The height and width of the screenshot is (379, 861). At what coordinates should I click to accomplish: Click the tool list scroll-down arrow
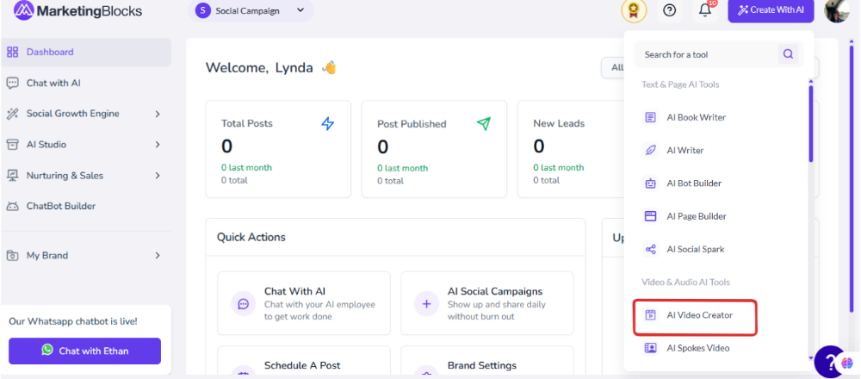pos(811,358)
